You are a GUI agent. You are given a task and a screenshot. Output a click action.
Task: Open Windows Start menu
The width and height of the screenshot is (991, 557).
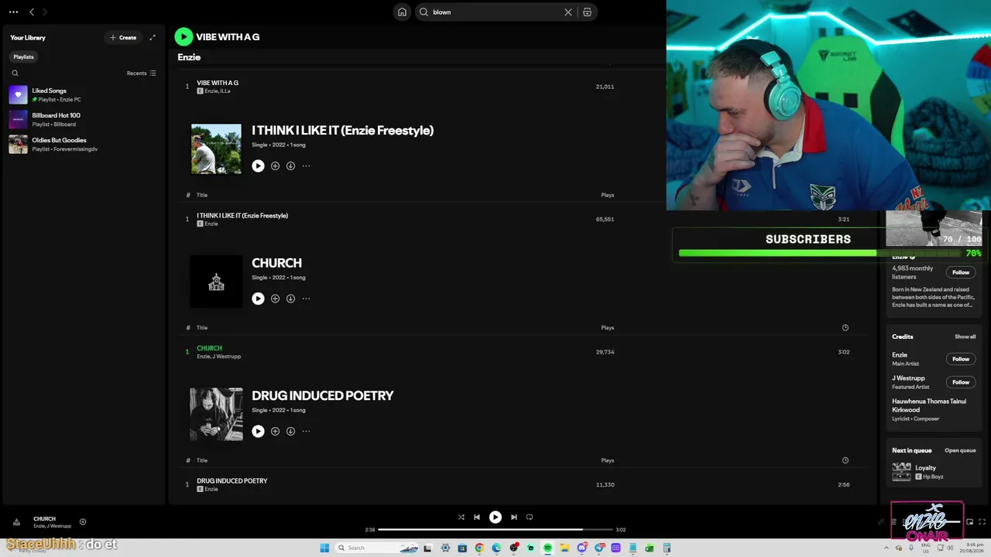325,548
